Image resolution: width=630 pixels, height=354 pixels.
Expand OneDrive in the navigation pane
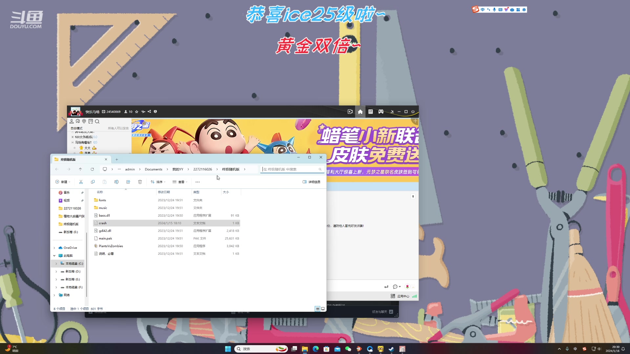(x=54, y=248)
